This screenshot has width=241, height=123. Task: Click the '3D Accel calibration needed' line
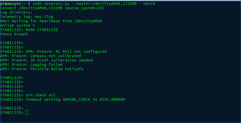pyautogui.click(x=47, y=60)
